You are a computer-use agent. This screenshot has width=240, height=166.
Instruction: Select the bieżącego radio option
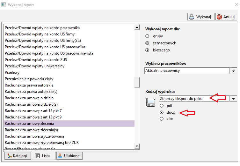coord(147,50)
